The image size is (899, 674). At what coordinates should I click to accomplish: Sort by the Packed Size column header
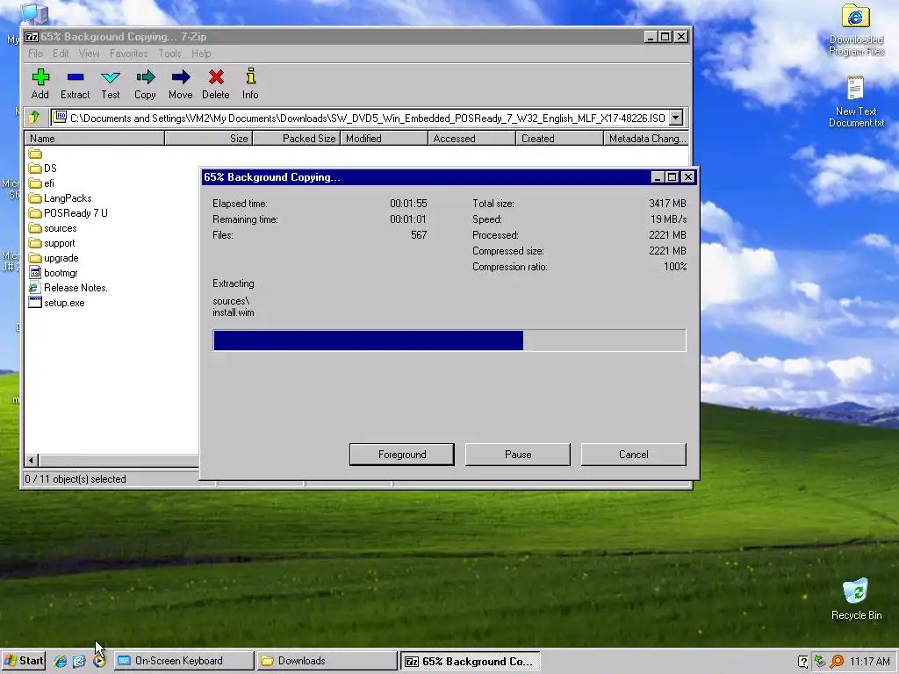pyautogui.click(x=297, y=139)
